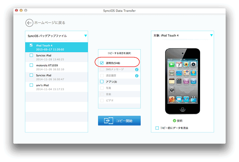Click the back arrow circle icon

point(29,23)
